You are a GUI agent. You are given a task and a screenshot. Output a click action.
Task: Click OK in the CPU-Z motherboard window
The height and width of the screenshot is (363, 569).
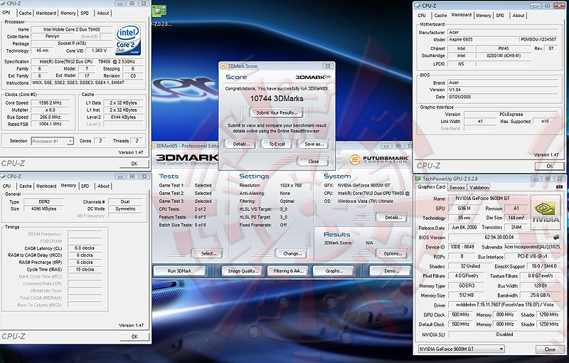(x=549, y=167)
